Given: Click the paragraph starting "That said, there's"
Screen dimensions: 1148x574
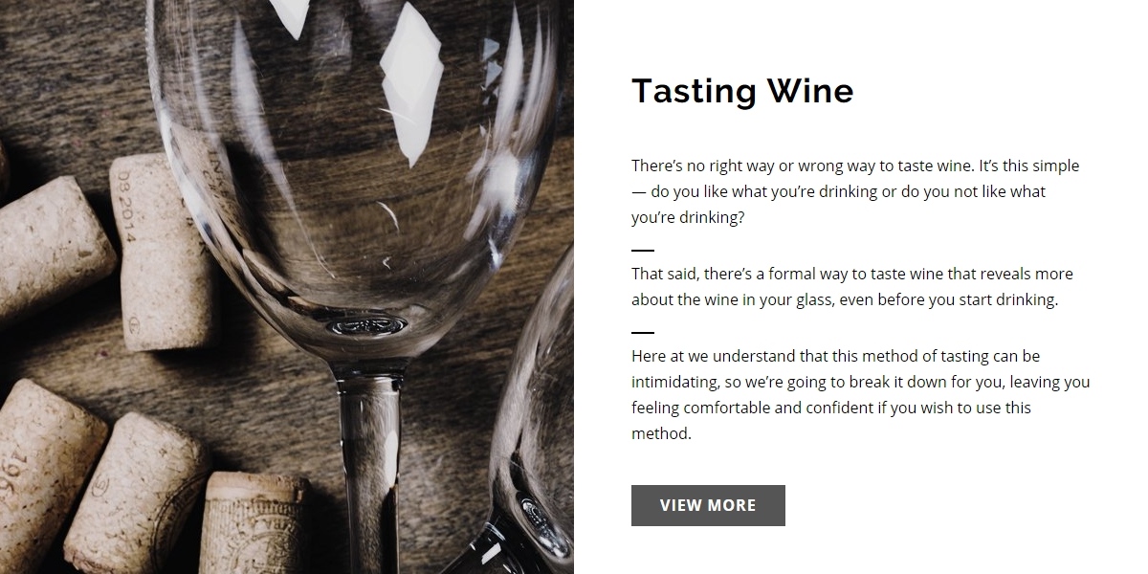Looking at the screenshot, I should (851, 286).
